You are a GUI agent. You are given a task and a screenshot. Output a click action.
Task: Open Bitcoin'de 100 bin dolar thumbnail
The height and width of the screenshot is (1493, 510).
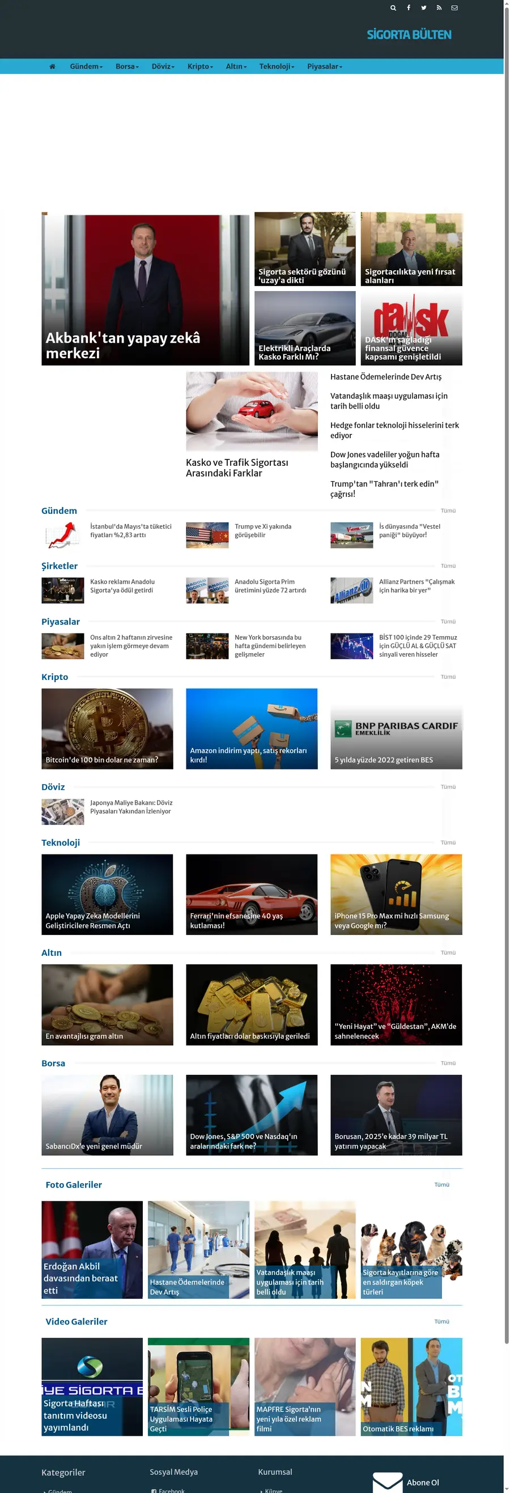(x=107, y=729)
